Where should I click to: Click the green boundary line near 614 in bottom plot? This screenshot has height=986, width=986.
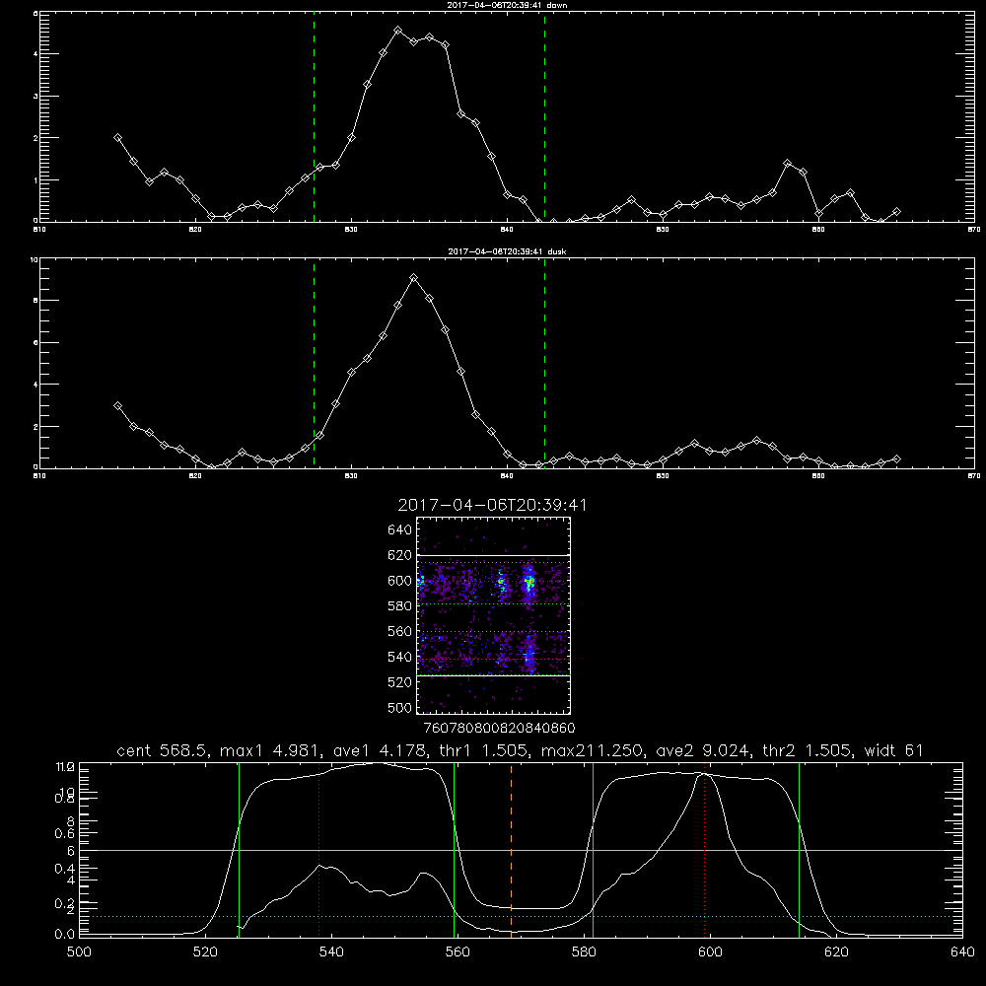click(800, 850)
